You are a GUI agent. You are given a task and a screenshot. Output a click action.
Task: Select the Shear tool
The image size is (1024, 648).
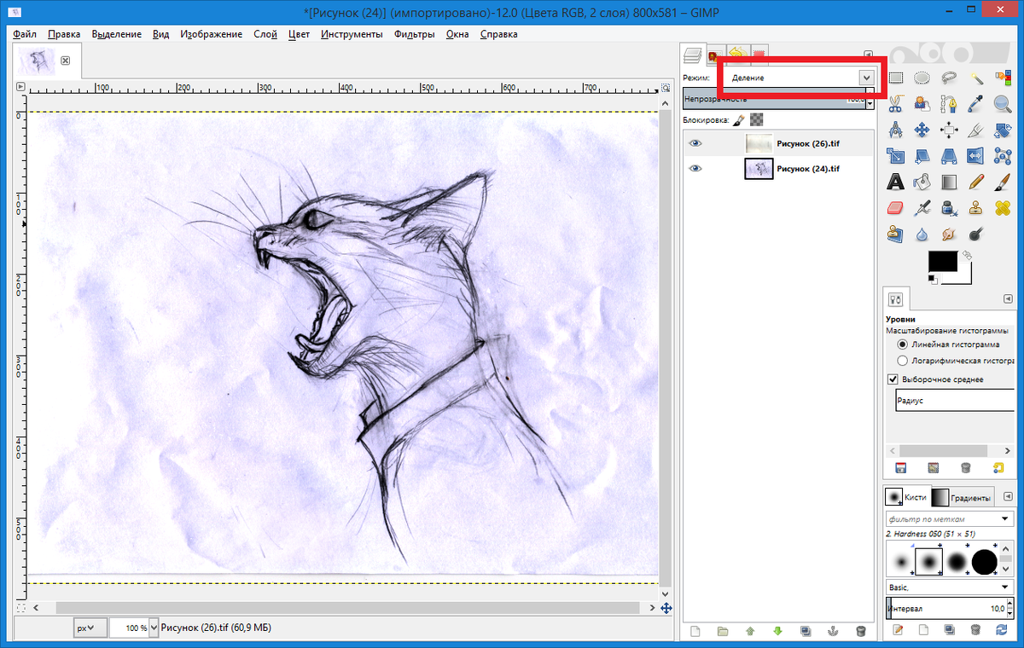click(922, 156)
